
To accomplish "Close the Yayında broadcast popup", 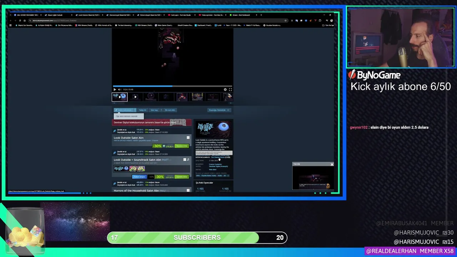I will 332,165.
